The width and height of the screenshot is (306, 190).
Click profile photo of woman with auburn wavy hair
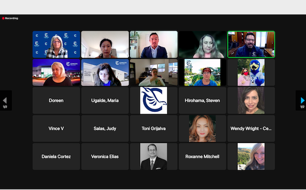tap(202, 128)
